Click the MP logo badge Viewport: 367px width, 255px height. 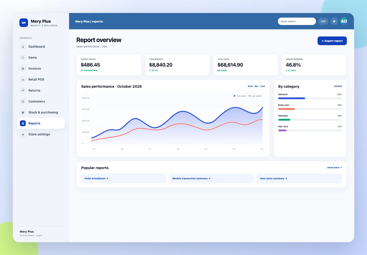[x=24, y=23]
